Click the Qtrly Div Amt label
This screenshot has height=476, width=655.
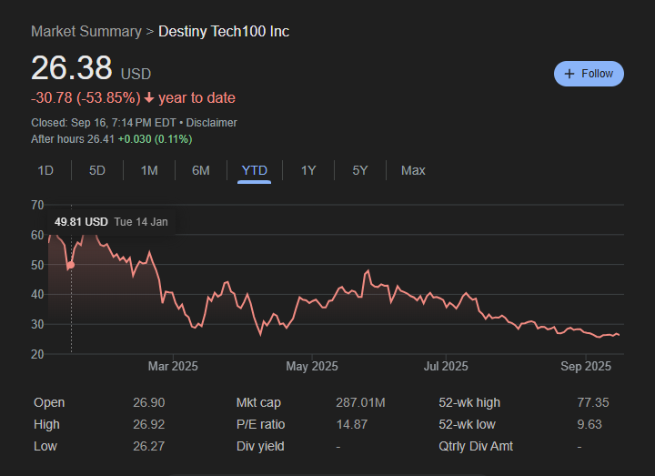(x=476, y=446)
